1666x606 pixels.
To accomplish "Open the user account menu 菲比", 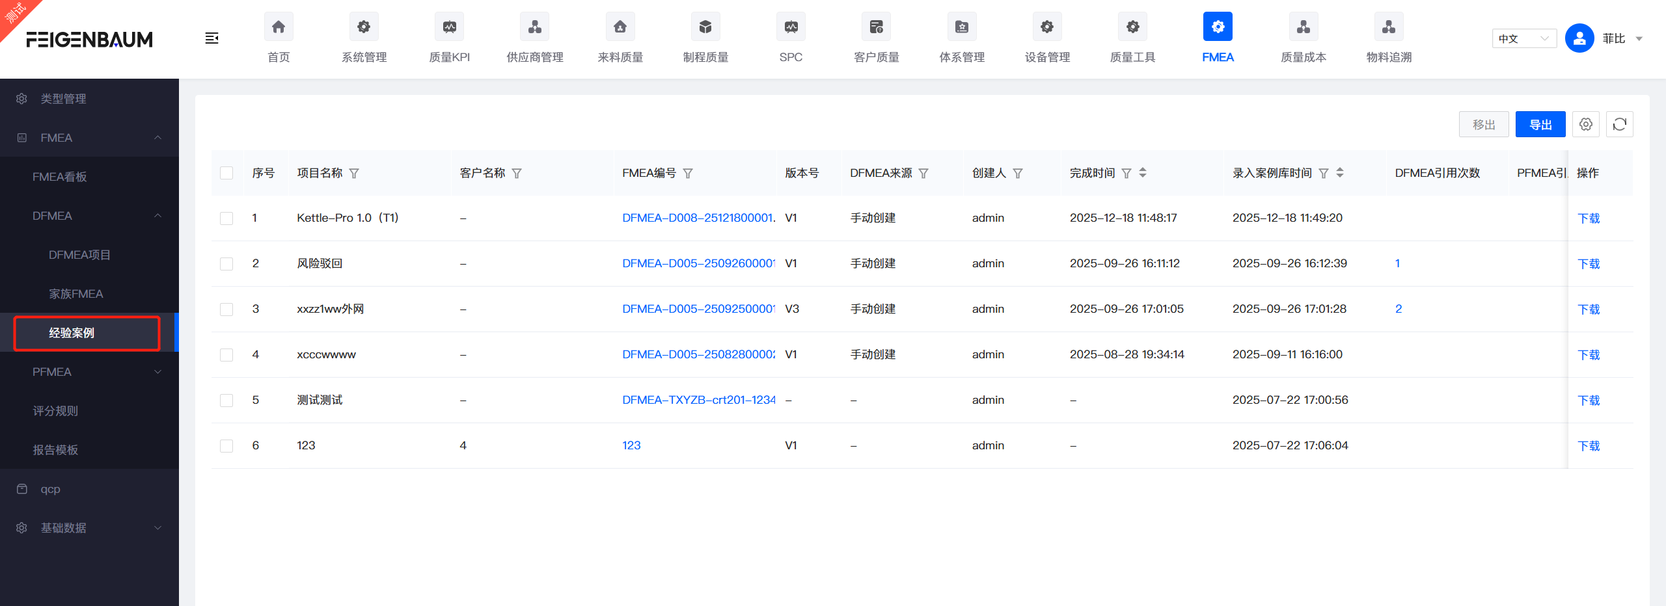I will click(x=1613, y=39).
